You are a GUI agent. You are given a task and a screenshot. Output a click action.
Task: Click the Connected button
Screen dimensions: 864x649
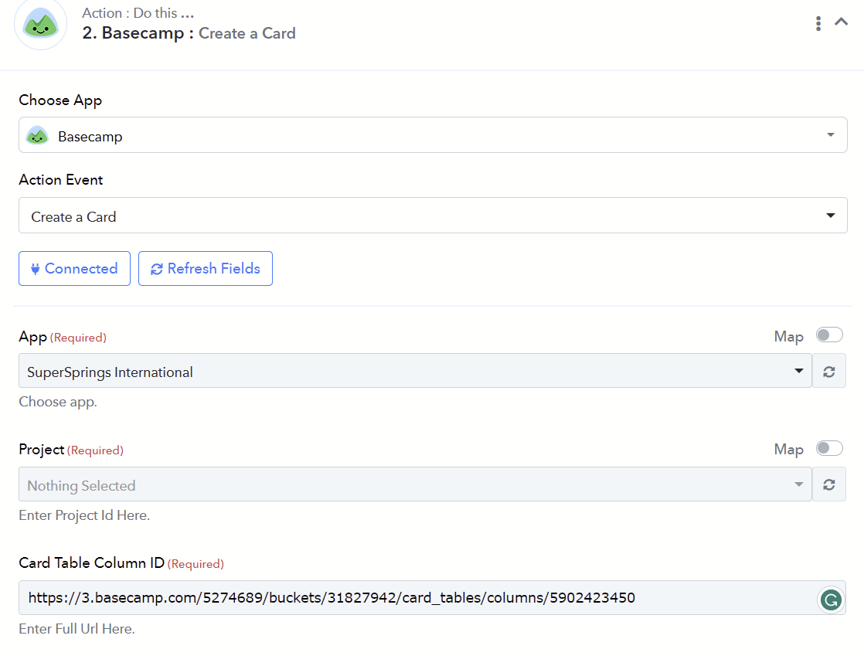click(74, 268)
